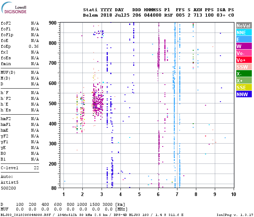Click the foE parameter label
The width and height of the screenshot is (254, 217).
click(x=4, y=41)
